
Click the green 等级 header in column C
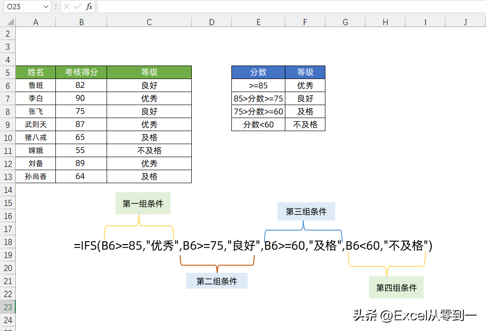pos(149,72)
